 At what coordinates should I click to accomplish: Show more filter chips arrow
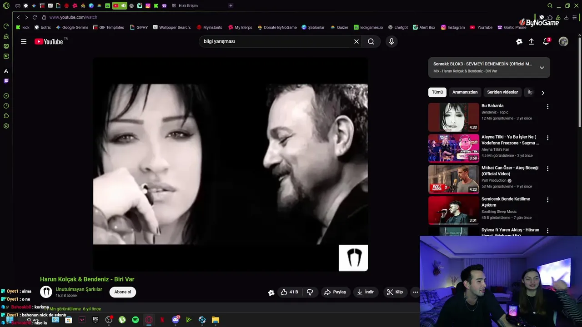(542, 93)
